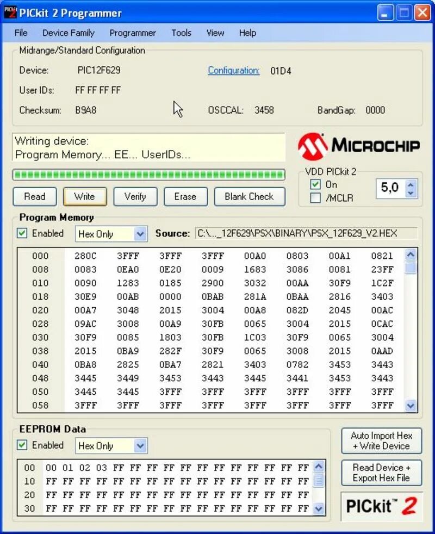
Task: Click the EEPROM Data scrollbar thumb
Action: point(319,481)
